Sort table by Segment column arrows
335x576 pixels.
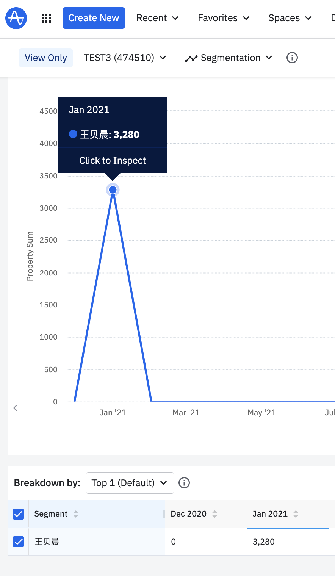76,514
